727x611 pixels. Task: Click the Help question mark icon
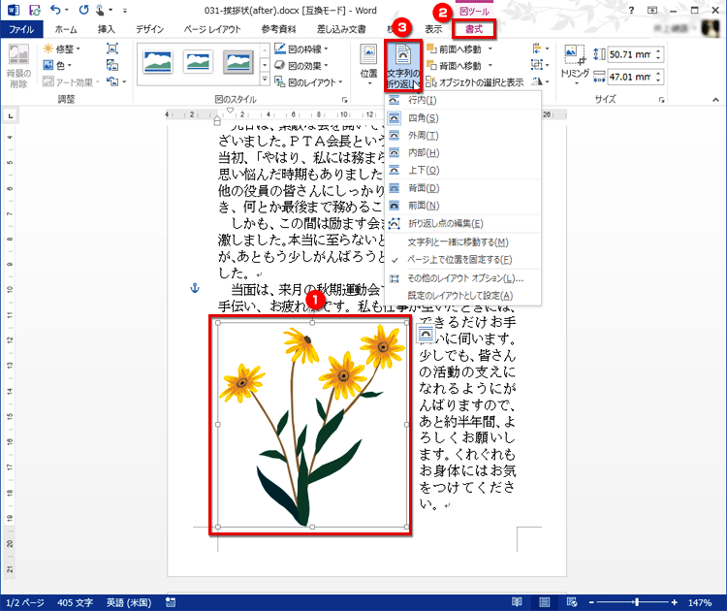(631, 11)
